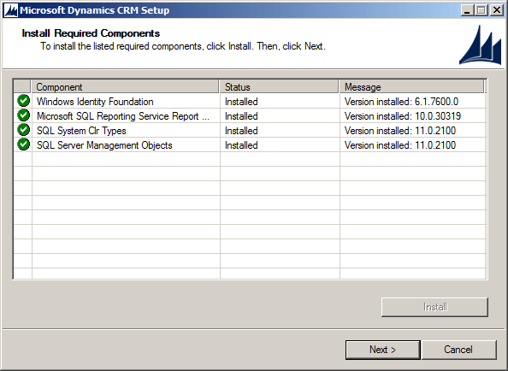
Task: Sort by the Status column header
Action: tap(279, 86)
